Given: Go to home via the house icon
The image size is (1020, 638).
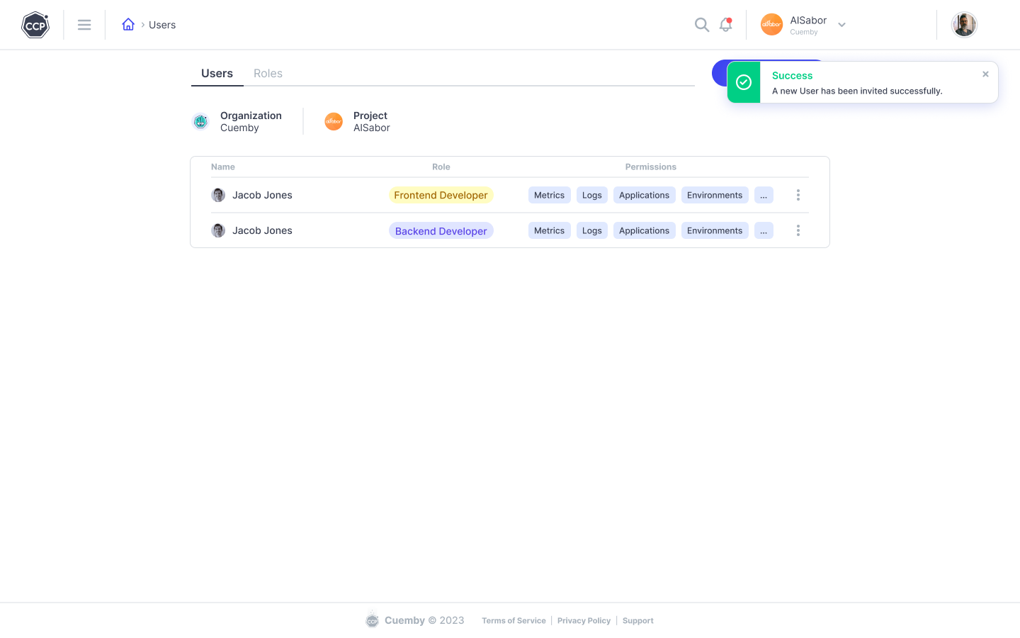Looking at the screenshot, I should (x=128, y=25).
